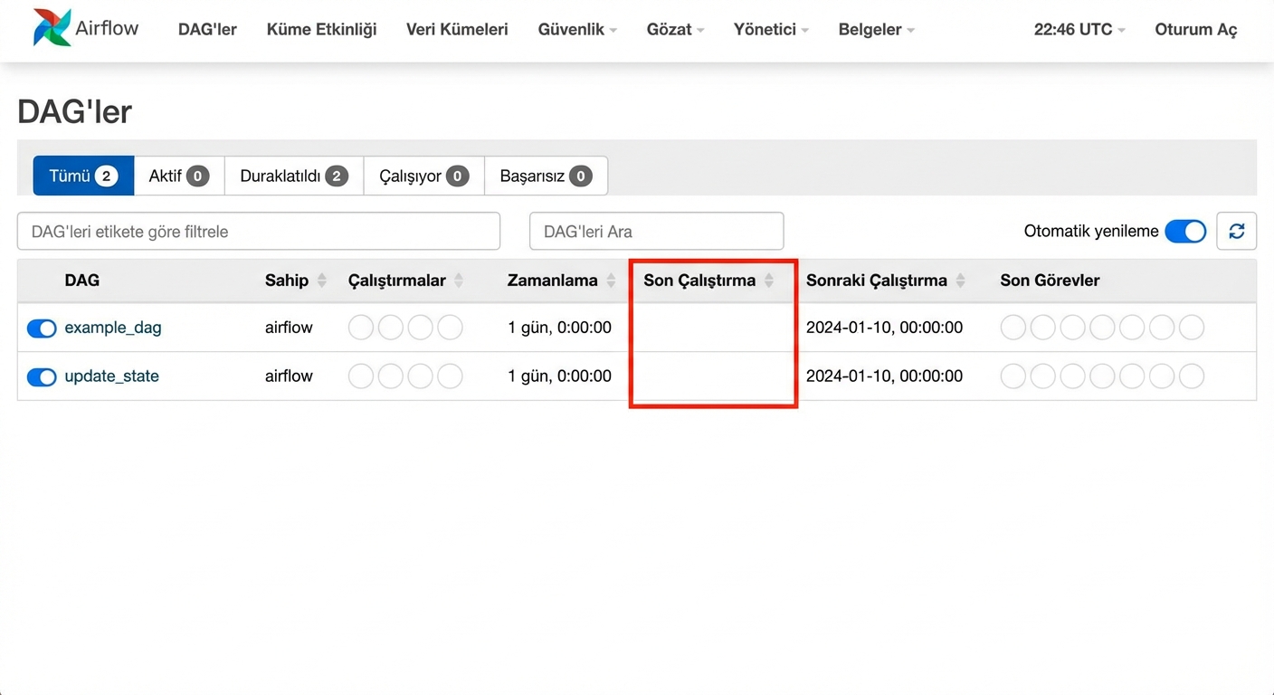The height and width of the screenshot is (695, 1274).
Task: Expand the Güvenlik dropdown menu
Action: pyautogui.click(x=577, y=29)
